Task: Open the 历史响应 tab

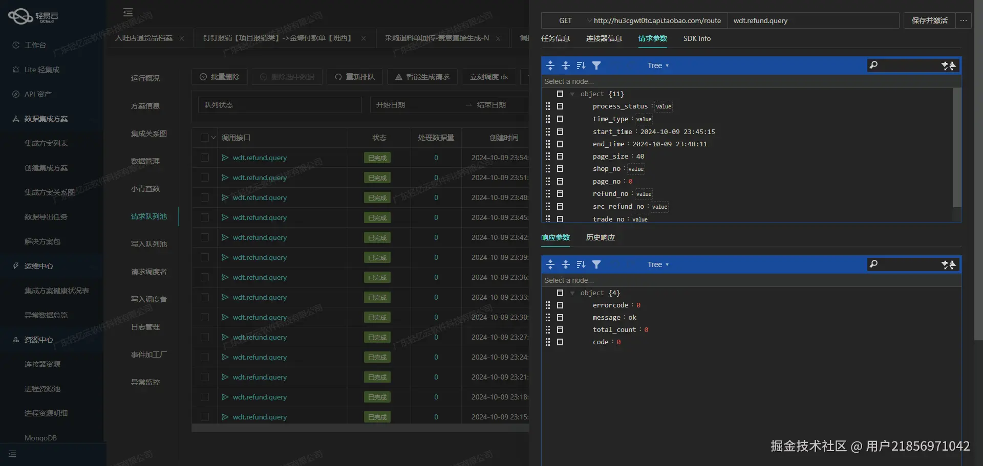Action: [600, 237]
